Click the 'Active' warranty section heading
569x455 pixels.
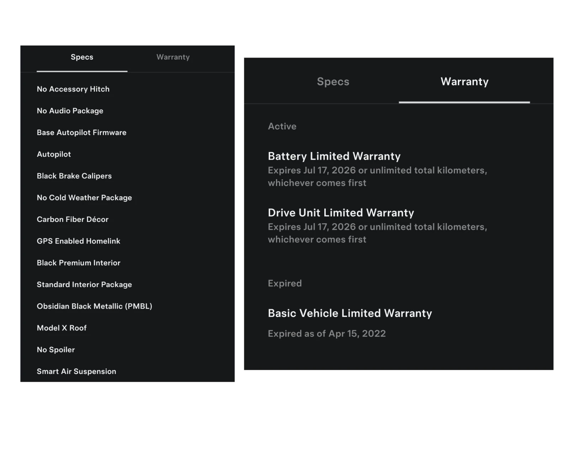(282, 126)
